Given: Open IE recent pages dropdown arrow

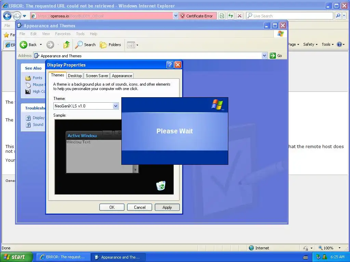Looking at the screenshot, I should coord(25,16).
